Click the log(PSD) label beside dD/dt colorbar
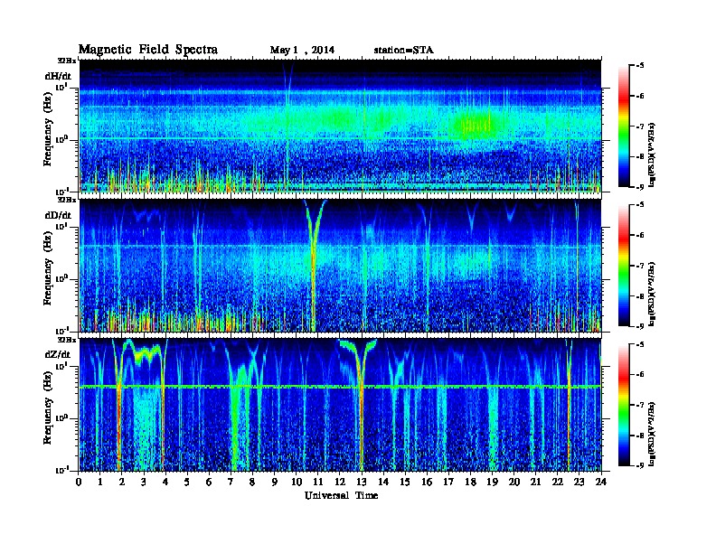This screenshot has height=553, width=716. tap(652, 294)
